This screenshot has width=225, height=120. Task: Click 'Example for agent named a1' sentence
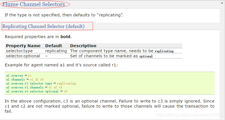tap(61, 65)
